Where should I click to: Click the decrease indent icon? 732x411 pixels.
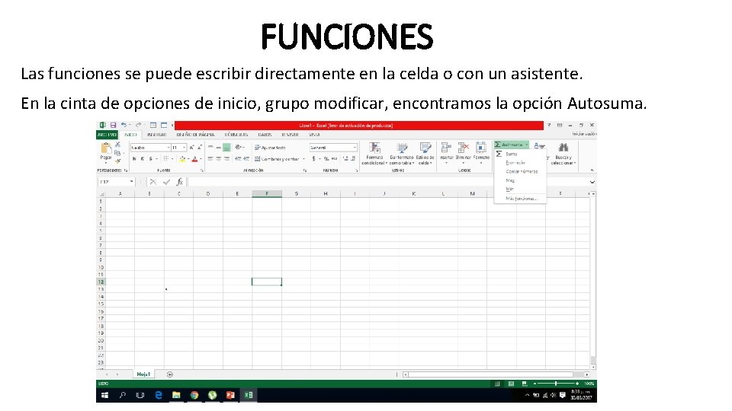pyautogui.click(x=238, y=159)
